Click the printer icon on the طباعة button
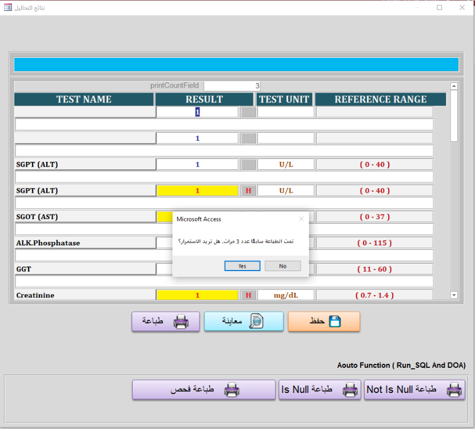Screen dimensions: 475x429 [181, 321]
